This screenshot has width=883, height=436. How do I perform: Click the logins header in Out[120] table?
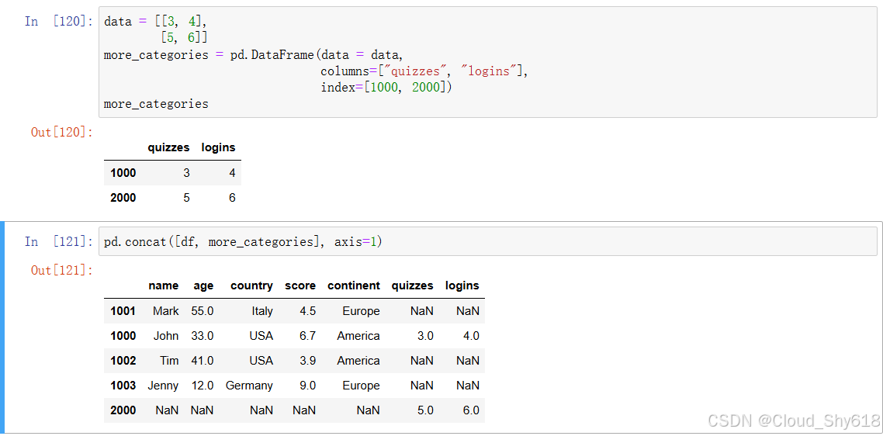click(x=219, y=148)
